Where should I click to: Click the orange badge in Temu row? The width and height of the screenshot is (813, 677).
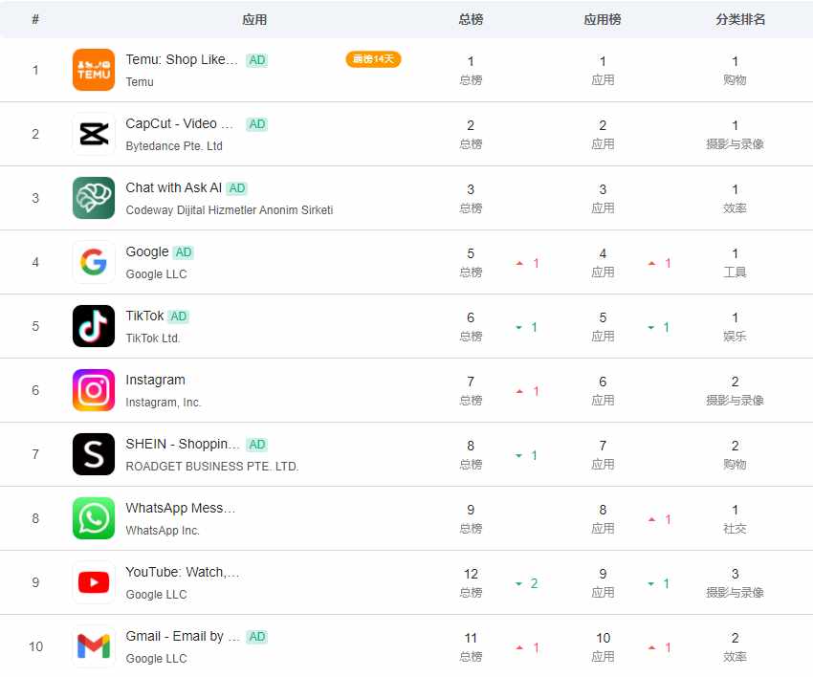(x=373, y=59)
